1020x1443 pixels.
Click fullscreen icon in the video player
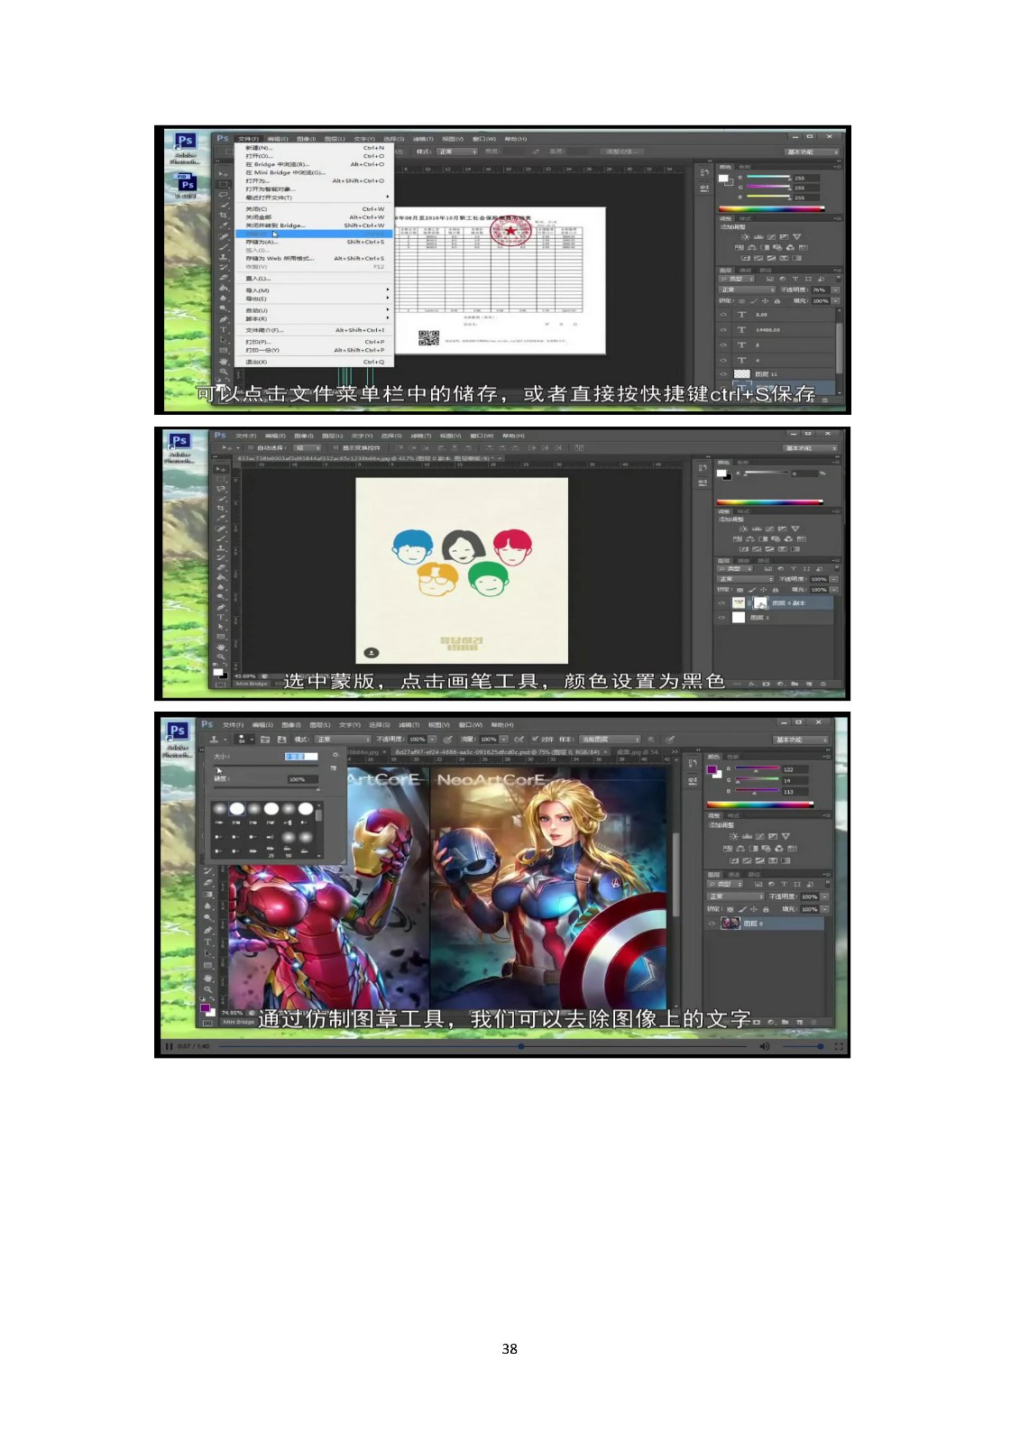(x=839, y=1046)
